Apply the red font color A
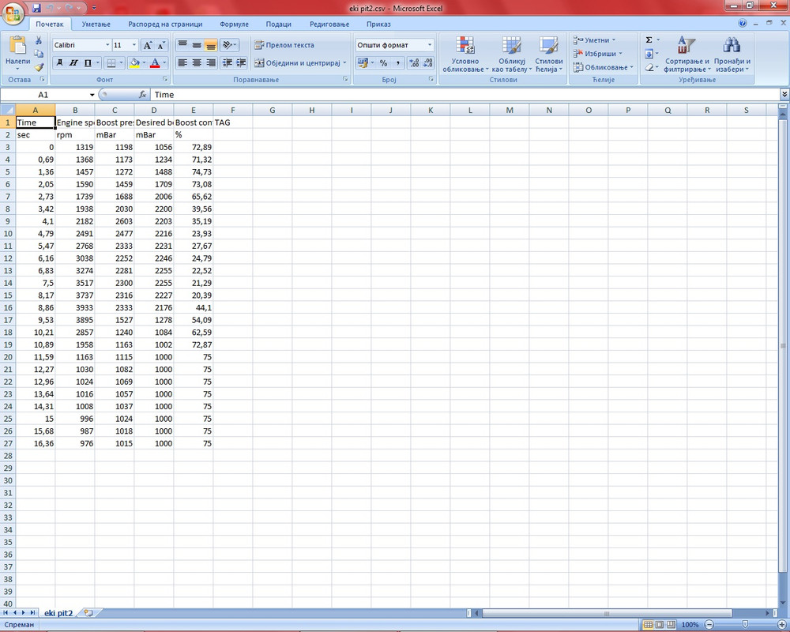Screen dimensions: 790x632 pyautogui.click(x=155, y=63)
